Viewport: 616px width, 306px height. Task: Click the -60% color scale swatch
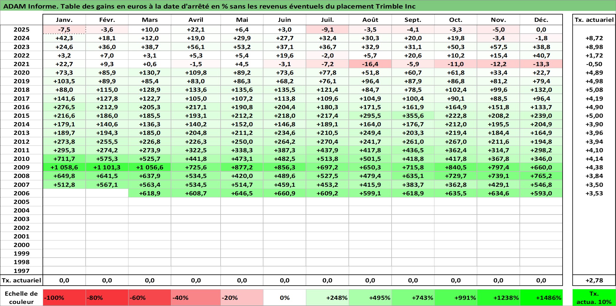tap(149, 297)
